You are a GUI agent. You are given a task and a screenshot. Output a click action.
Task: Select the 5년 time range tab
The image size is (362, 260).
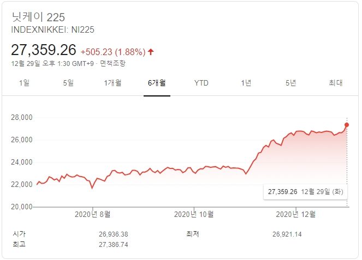(x=290, y=83)
